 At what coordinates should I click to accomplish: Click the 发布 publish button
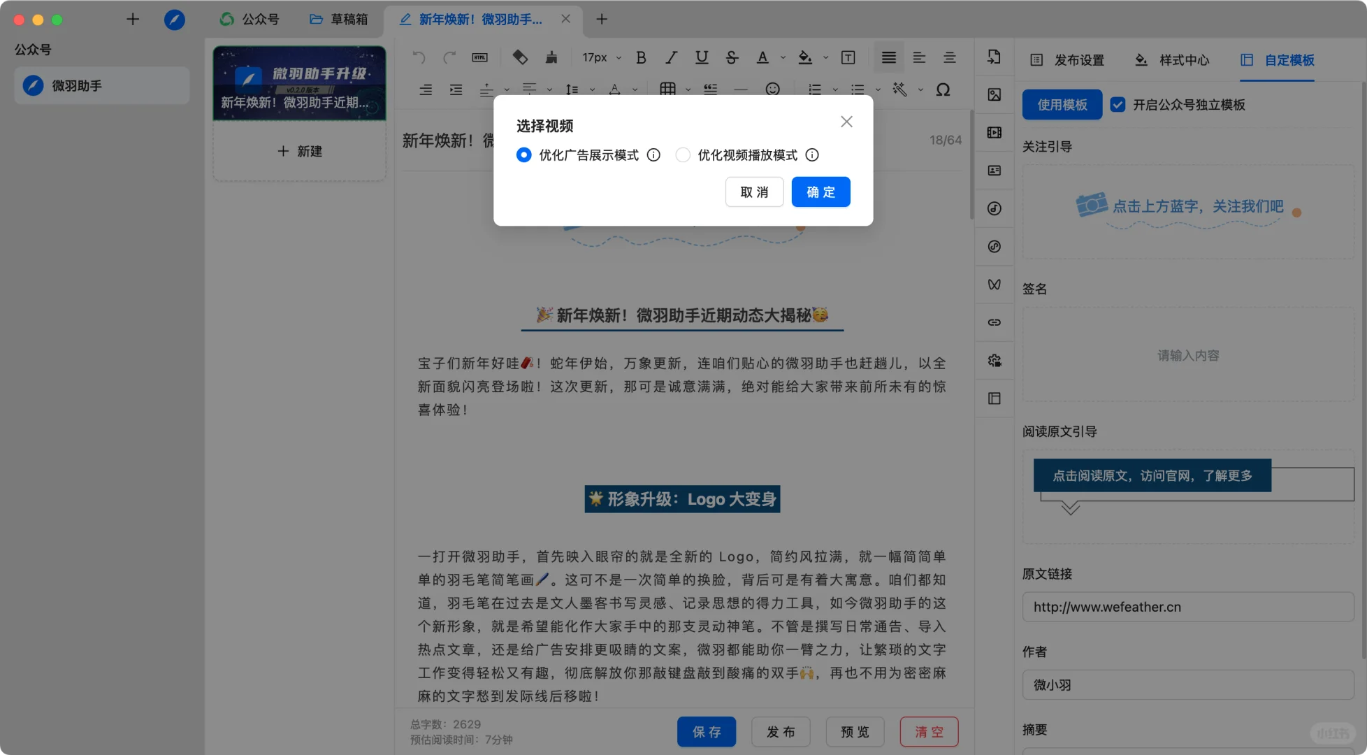tap(781, 731)
